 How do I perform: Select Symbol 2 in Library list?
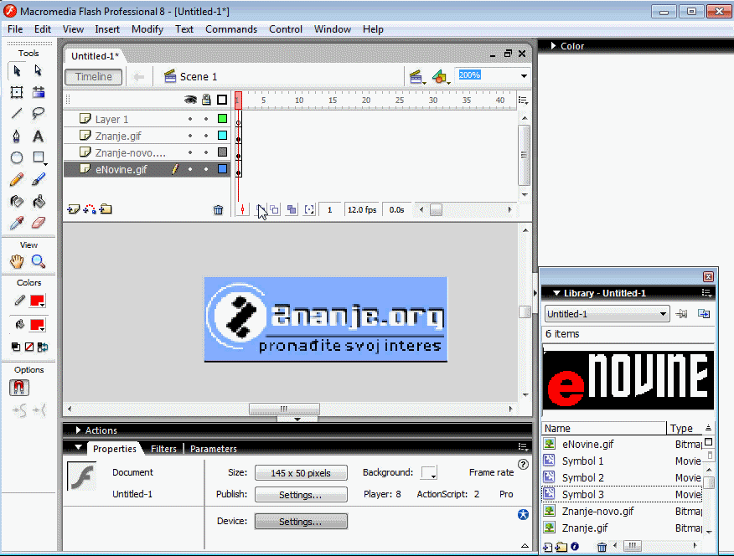coord(622,477)
